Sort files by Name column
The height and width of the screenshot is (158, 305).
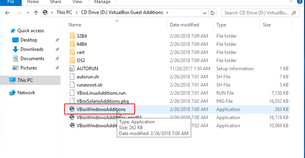pyautogui.click(x=75, y=25)
